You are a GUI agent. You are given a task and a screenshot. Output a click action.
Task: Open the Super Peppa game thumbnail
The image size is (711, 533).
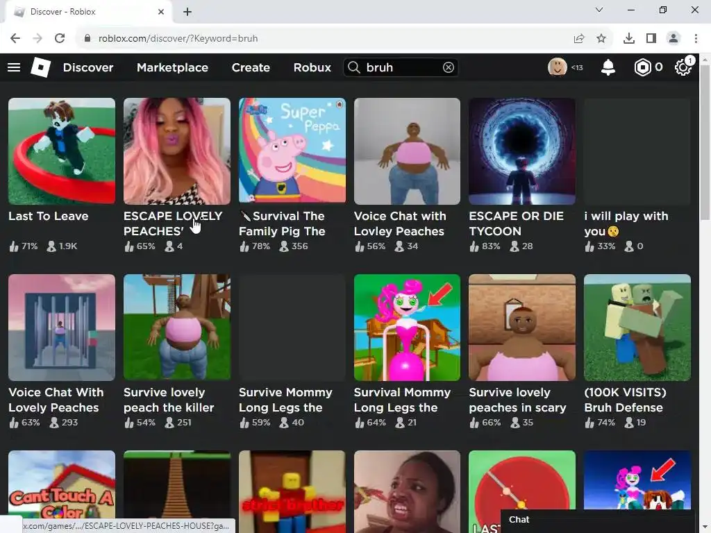292,151
